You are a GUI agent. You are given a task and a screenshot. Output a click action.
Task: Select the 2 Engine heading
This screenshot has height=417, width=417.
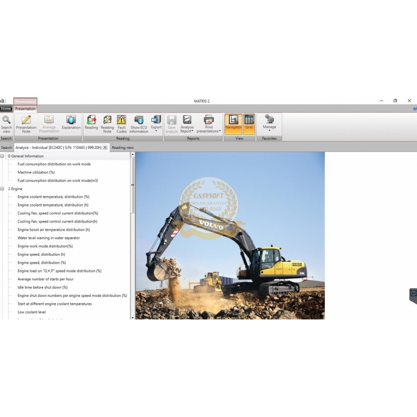click(15, 189)
